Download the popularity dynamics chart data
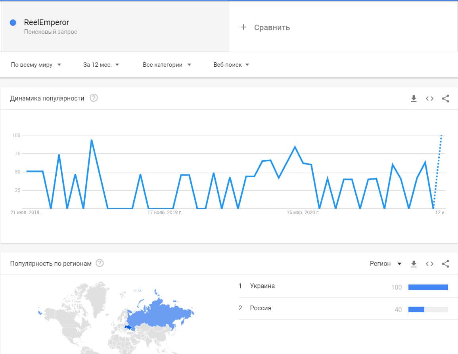Screen dimensions: 458x354 tap(414, 99)
